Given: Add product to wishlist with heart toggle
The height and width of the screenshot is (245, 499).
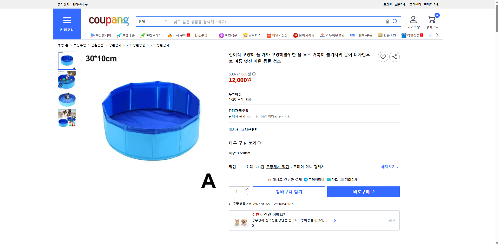Looking at the screenshot, I should coord(383,57).
